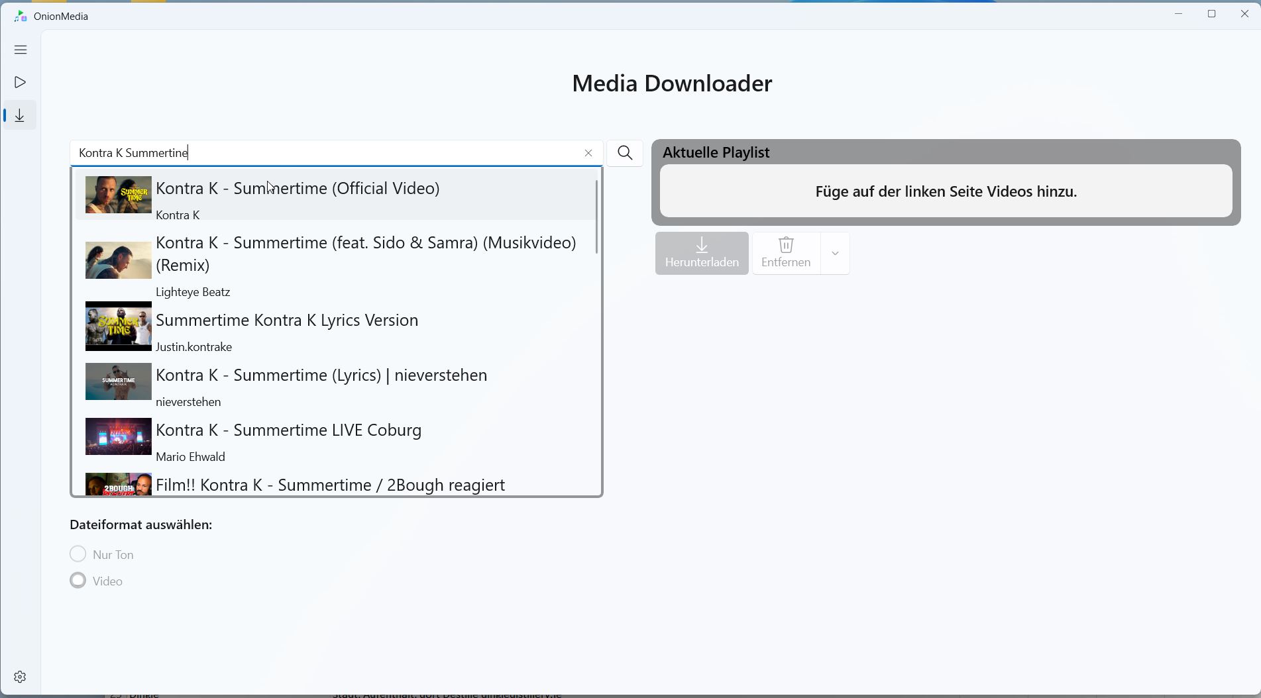
Task: Pick Kontra K - Summertime (Official Video)
Action: (x=335, y=195)
